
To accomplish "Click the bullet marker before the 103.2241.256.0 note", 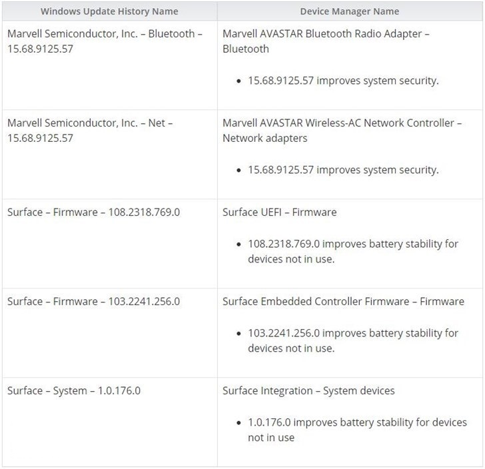I will coord(239,334).
